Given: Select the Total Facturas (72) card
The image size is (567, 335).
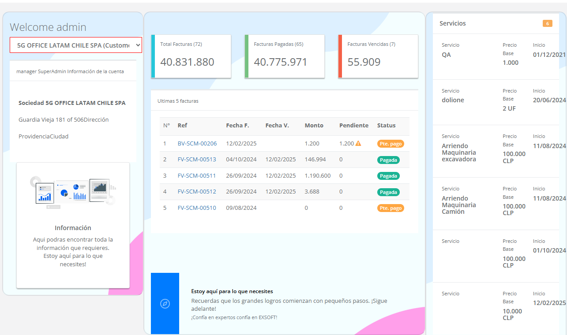Looking at the screenshot, I should point(191,56).
